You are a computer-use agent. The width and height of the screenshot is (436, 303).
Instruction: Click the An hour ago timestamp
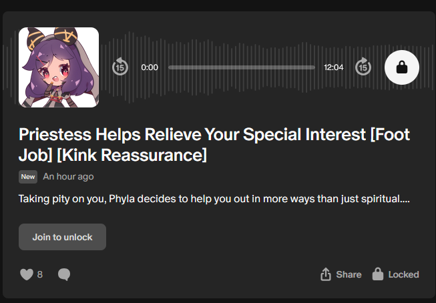68,176
